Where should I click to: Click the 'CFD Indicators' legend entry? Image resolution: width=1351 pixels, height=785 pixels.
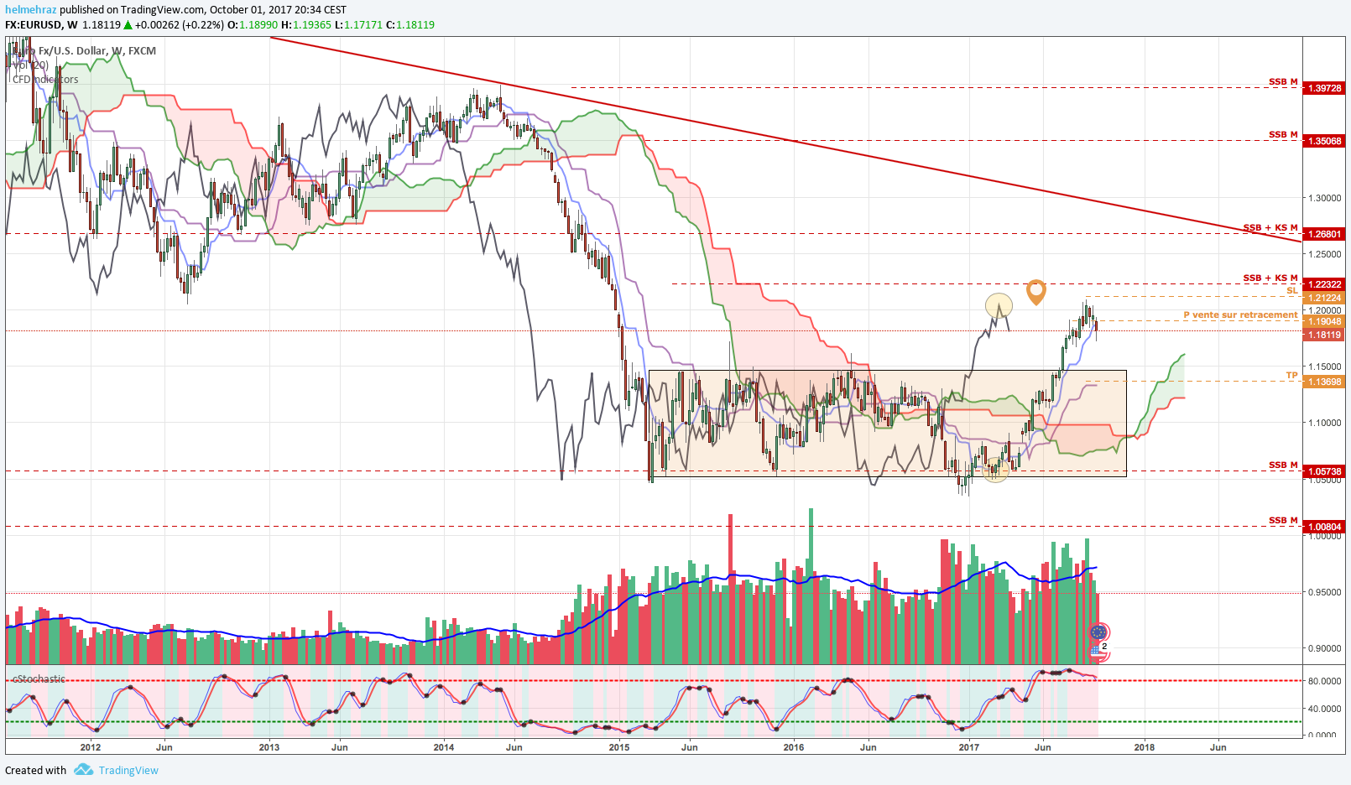(x=45, y=80)
